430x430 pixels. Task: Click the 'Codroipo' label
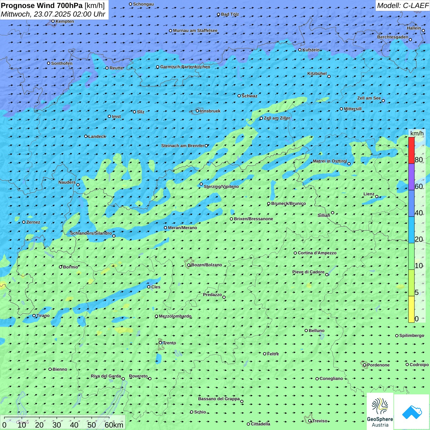point(419,365)
